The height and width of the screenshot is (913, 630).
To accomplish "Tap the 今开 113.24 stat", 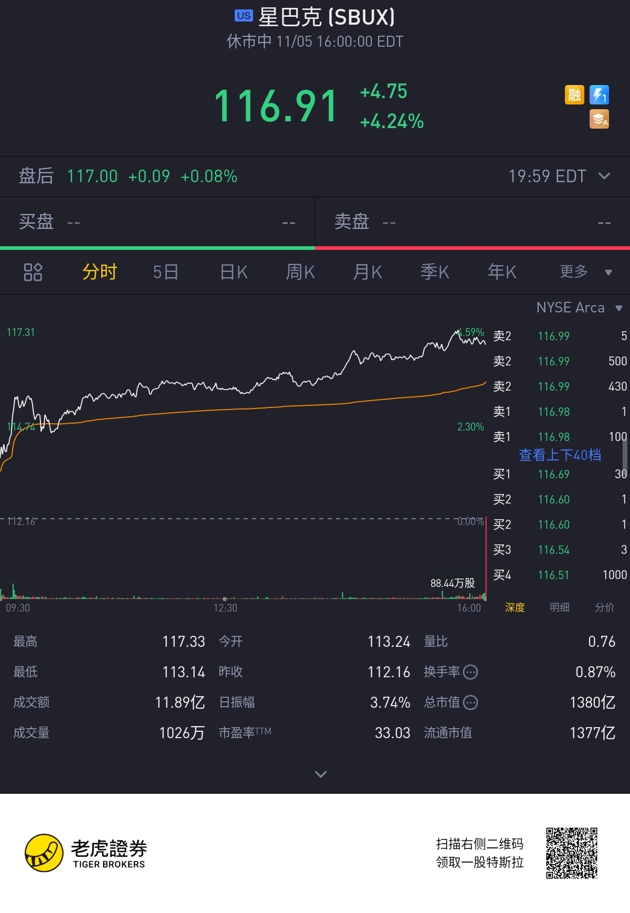I will click(314, 642).
